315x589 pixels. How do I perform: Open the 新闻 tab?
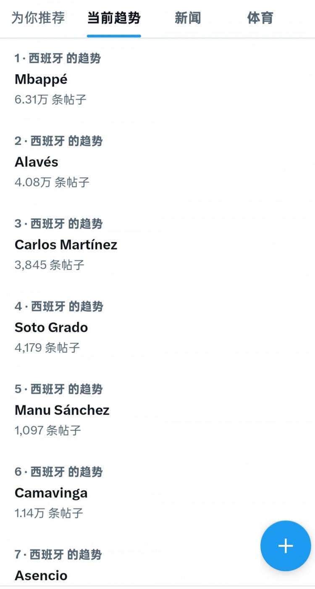188,18
